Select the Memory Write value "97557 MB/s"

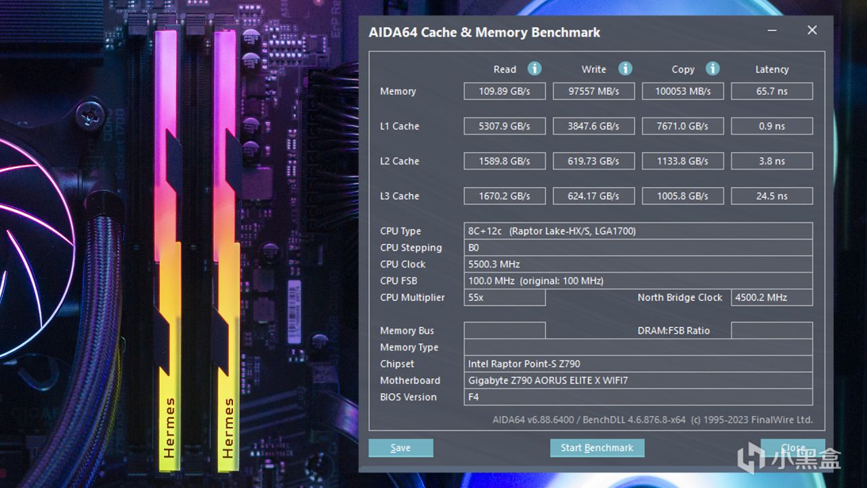tap(594, 91)
